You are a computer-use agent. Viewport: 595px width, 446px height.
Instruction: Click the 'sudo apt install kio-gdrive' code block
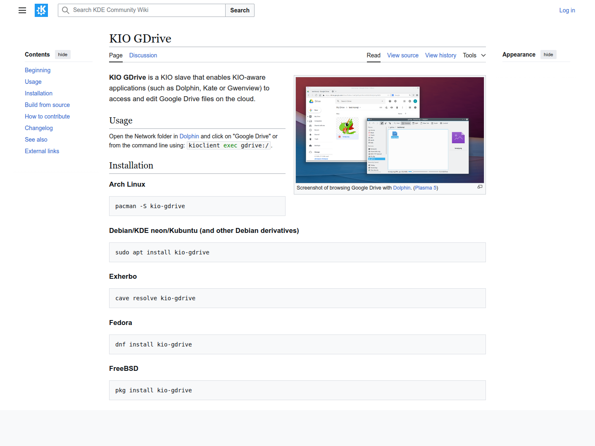297,252
